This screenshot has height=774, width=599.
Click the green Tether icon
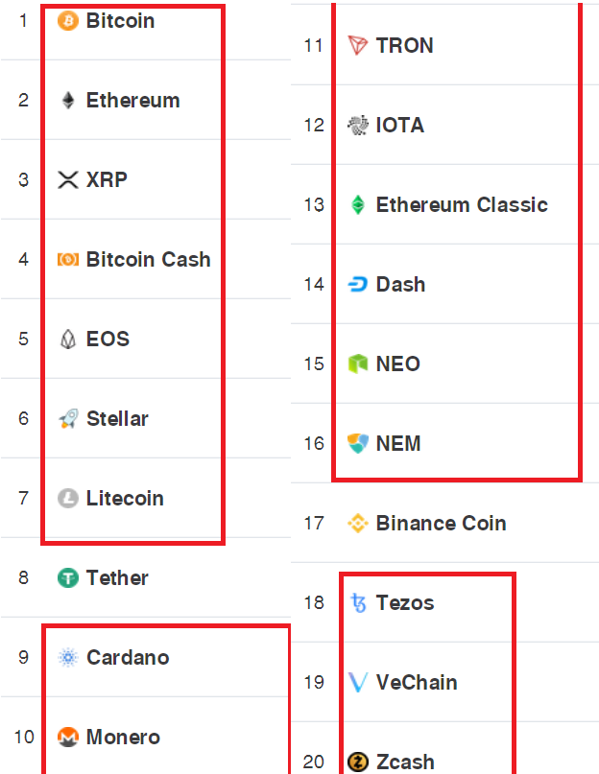coord(68,577)
